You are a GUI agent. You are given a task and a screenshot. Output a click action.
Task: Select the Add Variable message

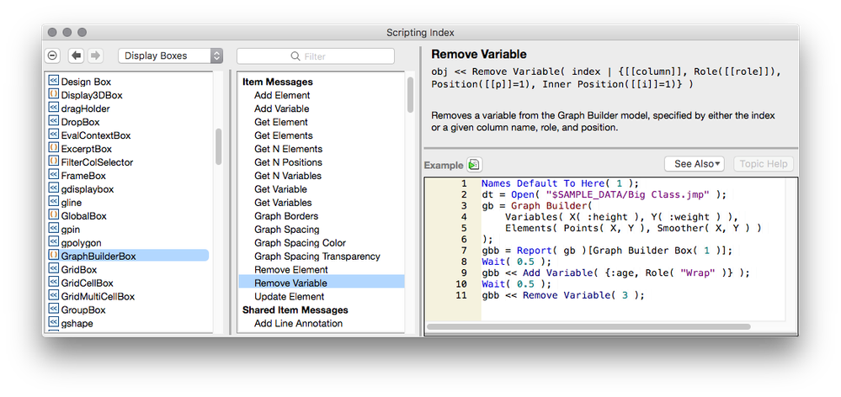pyautogui.click(x=281, y=109)
